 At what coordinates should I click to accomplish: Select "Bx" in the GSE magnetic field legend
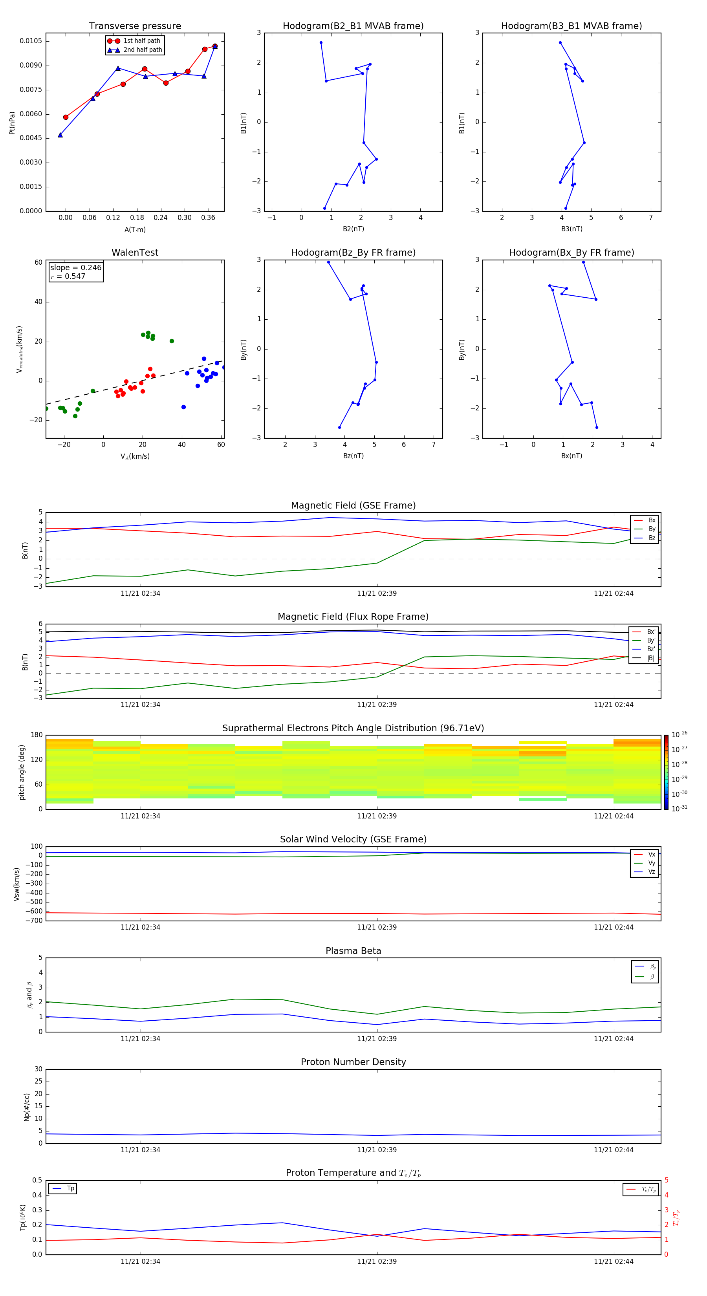point(645,521)
